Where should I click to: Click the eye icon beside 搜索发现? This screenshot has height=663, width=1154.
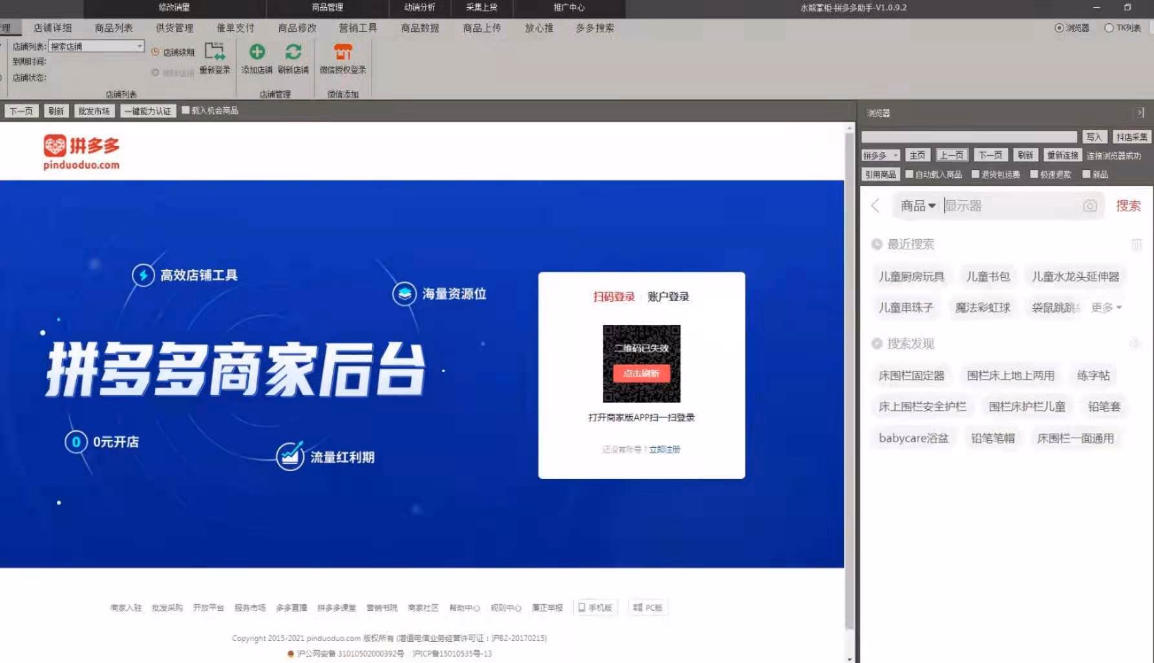coord(1135,344)
